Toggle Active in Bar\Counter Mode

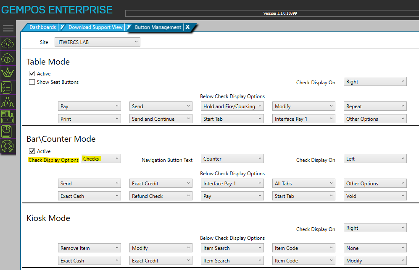click(x=32, y=151)
